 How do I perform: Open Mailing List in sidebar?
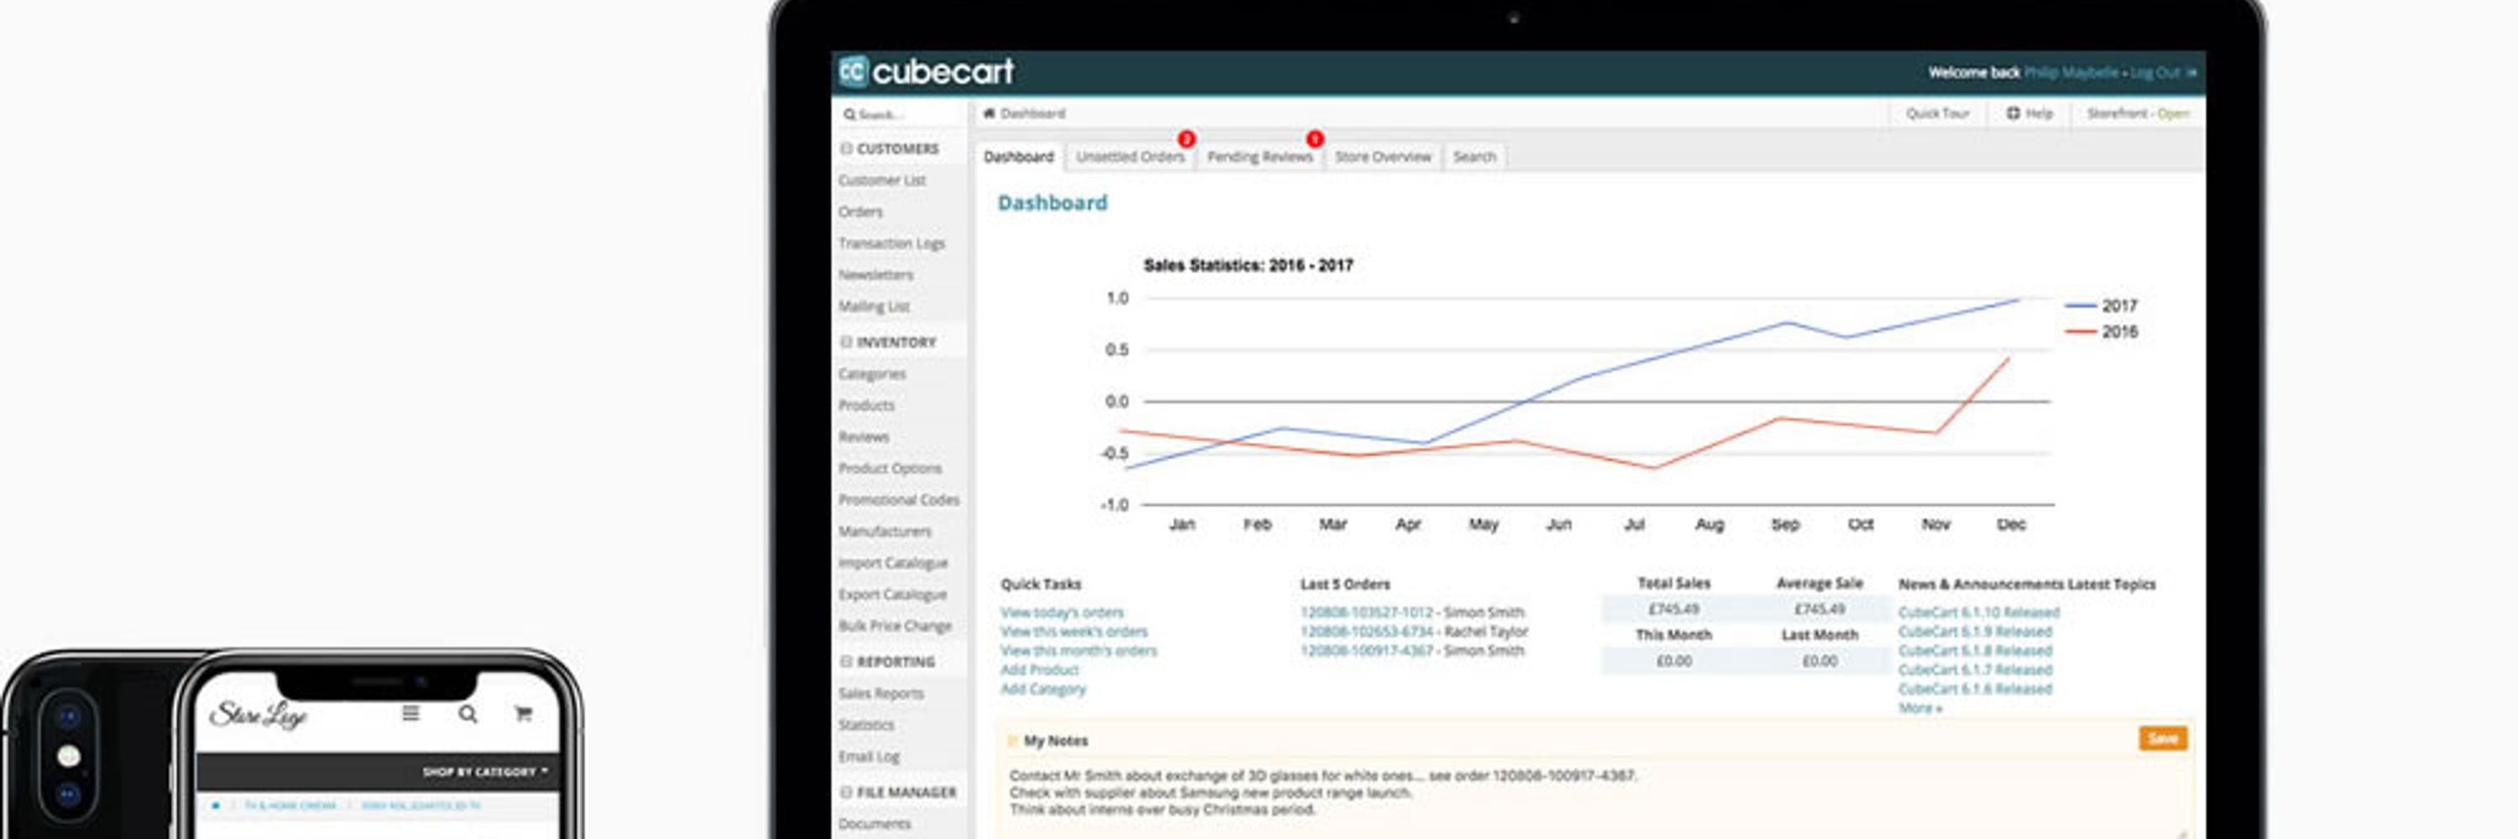point(874,307)
